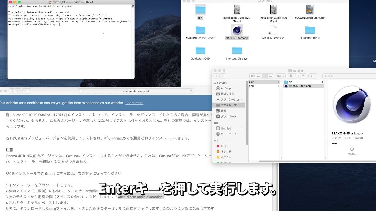Switch Finder to column view
Screen dimensions: 376x211
[x=264, y=76]
